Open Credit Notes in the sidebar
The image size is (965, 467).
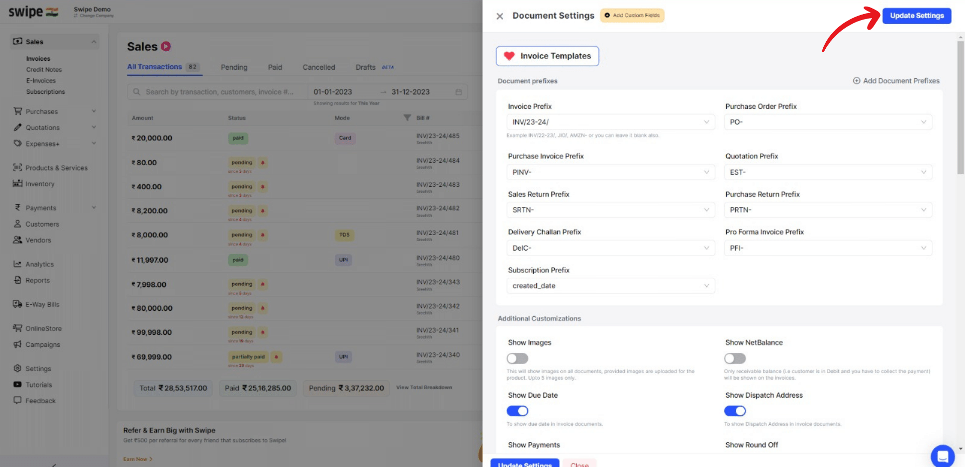click(44, 70)
